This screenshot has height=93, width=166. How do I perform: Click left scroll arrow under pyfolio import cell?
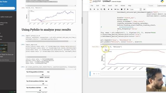coord(26,41)
